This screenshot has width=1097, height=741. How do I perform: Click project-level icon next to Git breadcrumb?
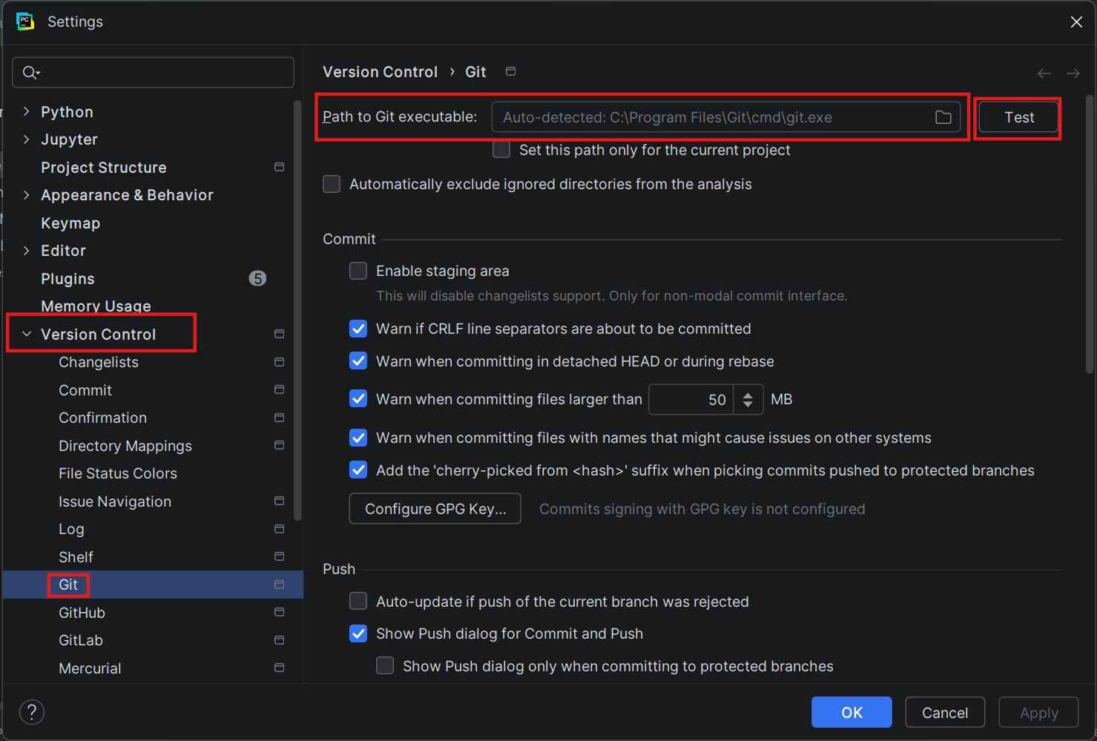(x=510, y=71)
